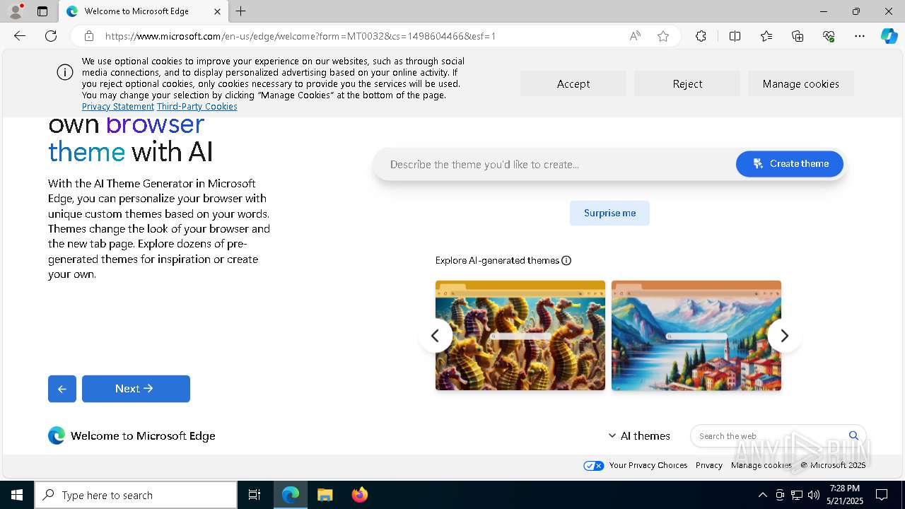Open Collections icon
The image size is (905, 509).
pyautogui.click(x=798, y=36)
